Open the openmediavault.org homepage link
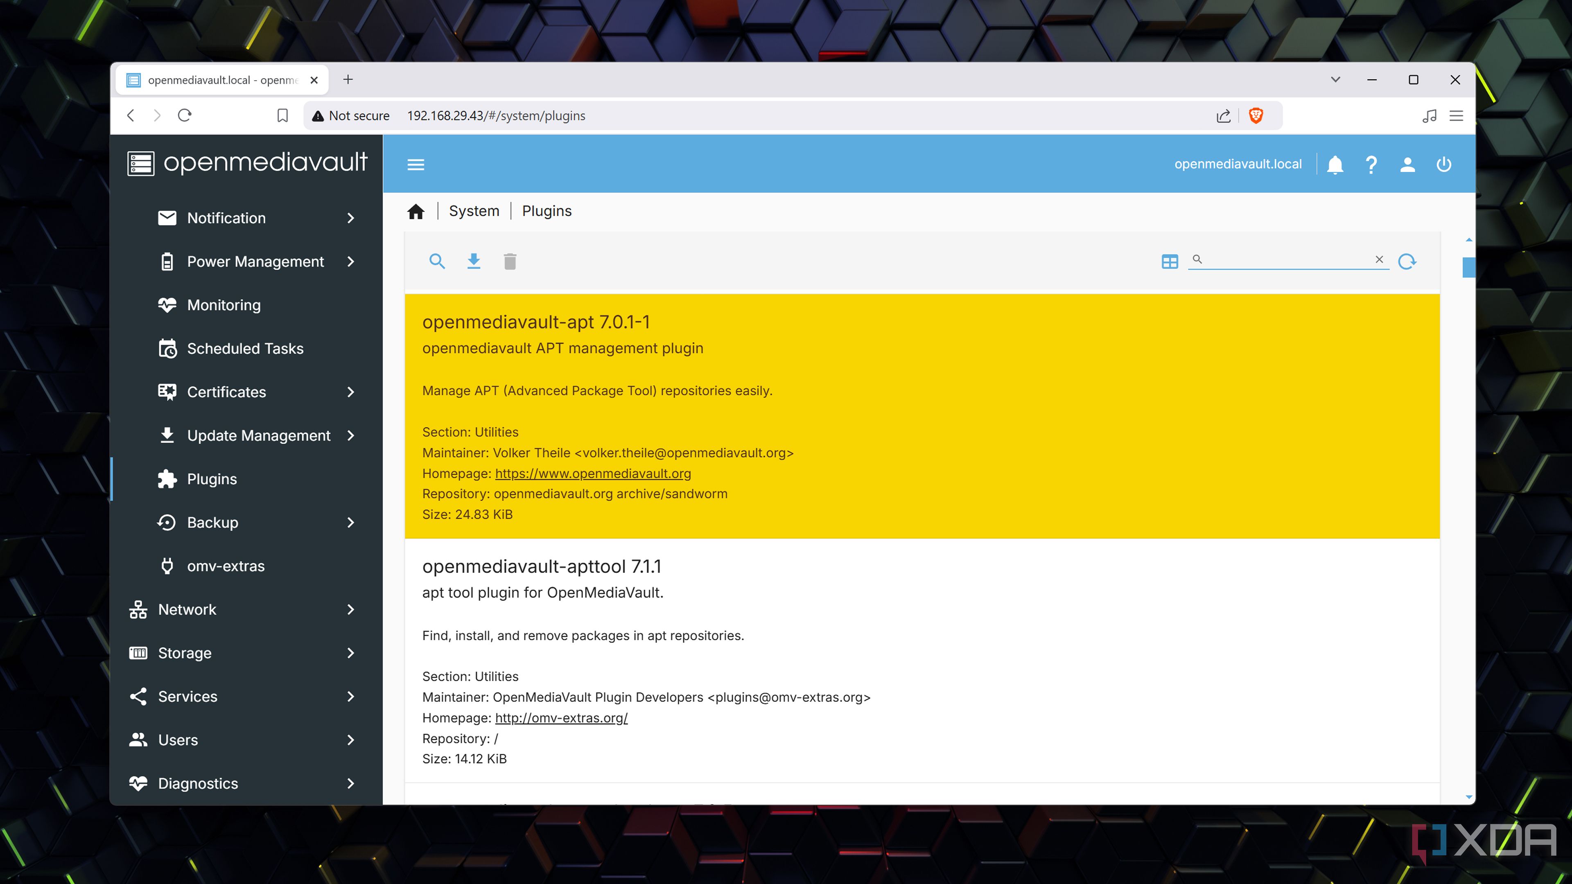 (592, 474)
